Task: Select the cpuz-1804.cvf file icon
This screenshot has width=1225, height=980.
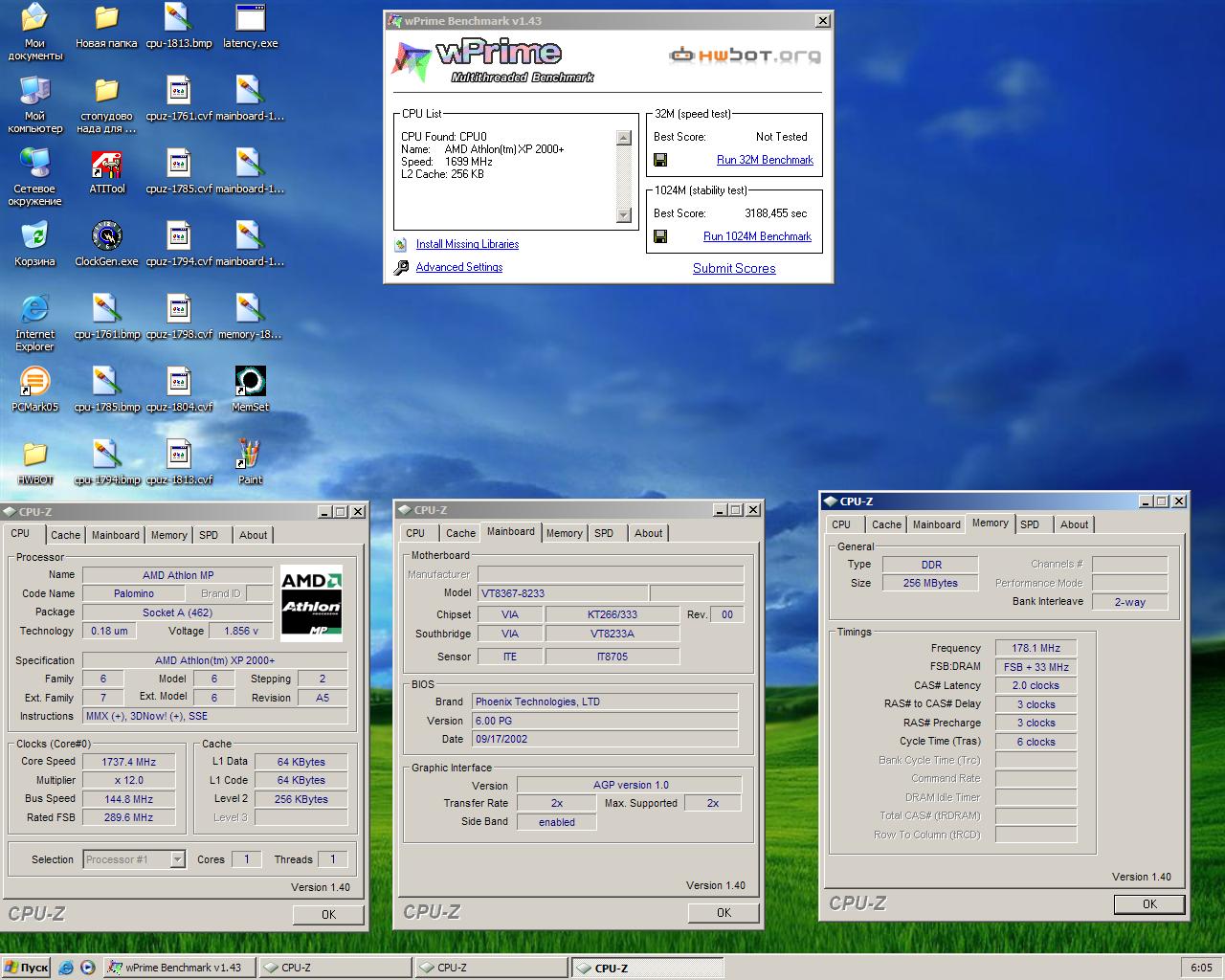Action: pos(178,383)
